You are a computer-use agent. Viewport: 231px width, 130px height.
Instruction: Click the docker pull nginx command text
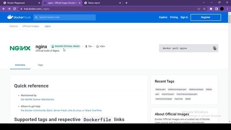click(x=175, y=48)
